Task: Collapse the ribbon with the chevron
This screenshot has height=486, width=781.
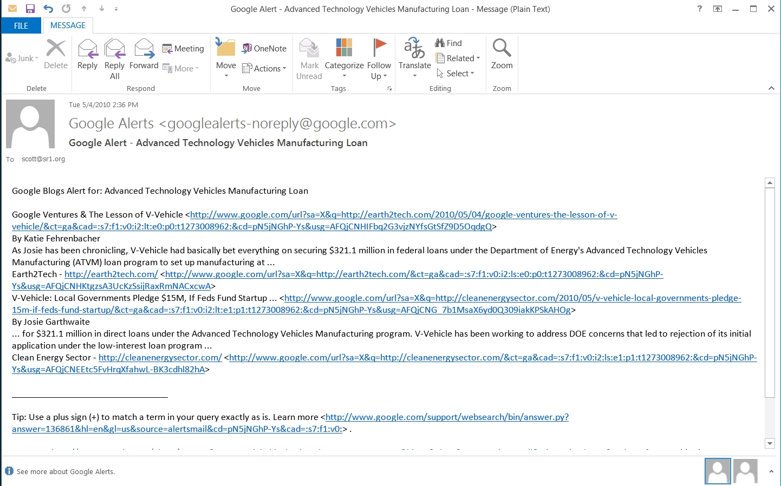Action: [x=771, y=88]
